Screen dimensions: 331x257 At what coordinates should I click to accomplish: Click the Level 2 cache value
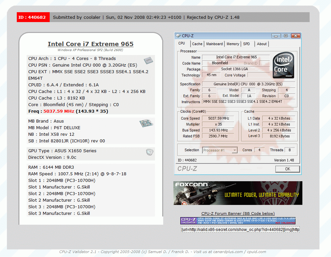point(279,130)
